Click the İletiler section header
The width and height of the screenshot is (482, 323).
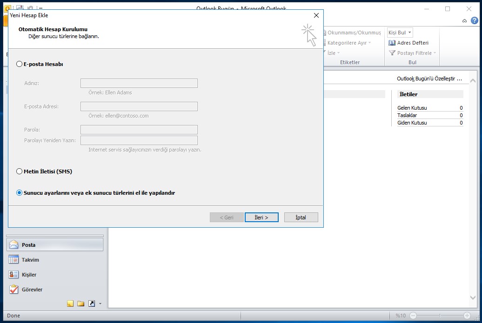[430, 94]
